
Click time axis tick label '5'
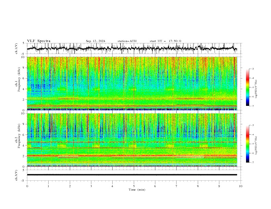(x=134, y=186)
